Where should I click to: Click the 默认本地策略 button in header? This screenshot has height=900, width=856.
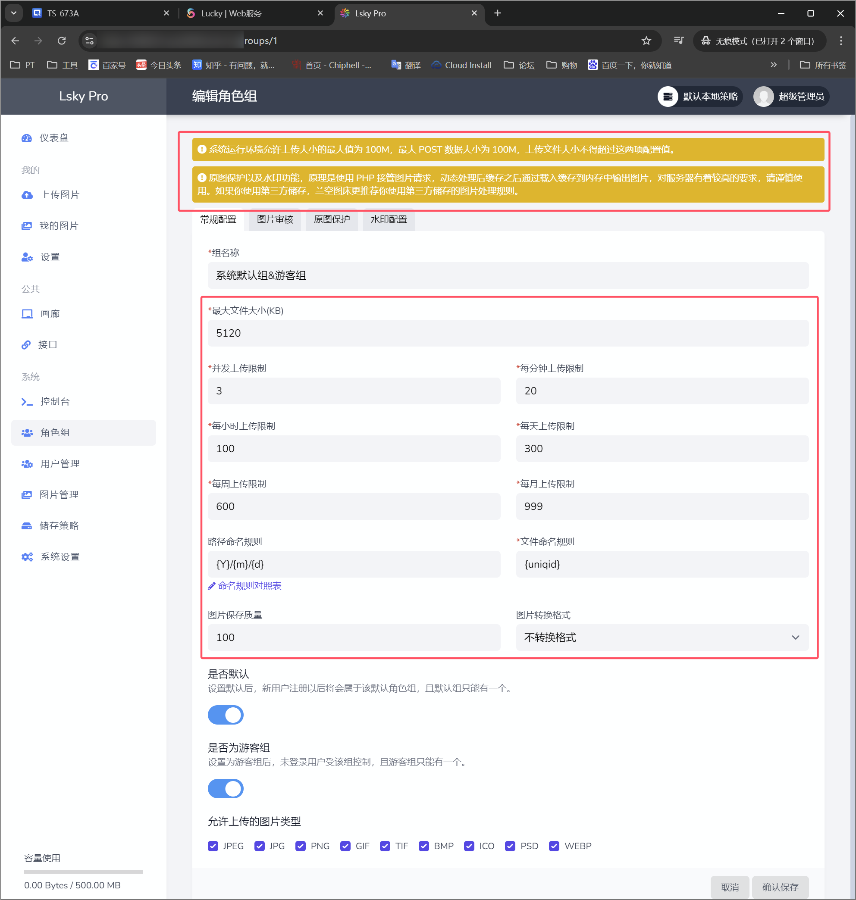click(700, 96)
